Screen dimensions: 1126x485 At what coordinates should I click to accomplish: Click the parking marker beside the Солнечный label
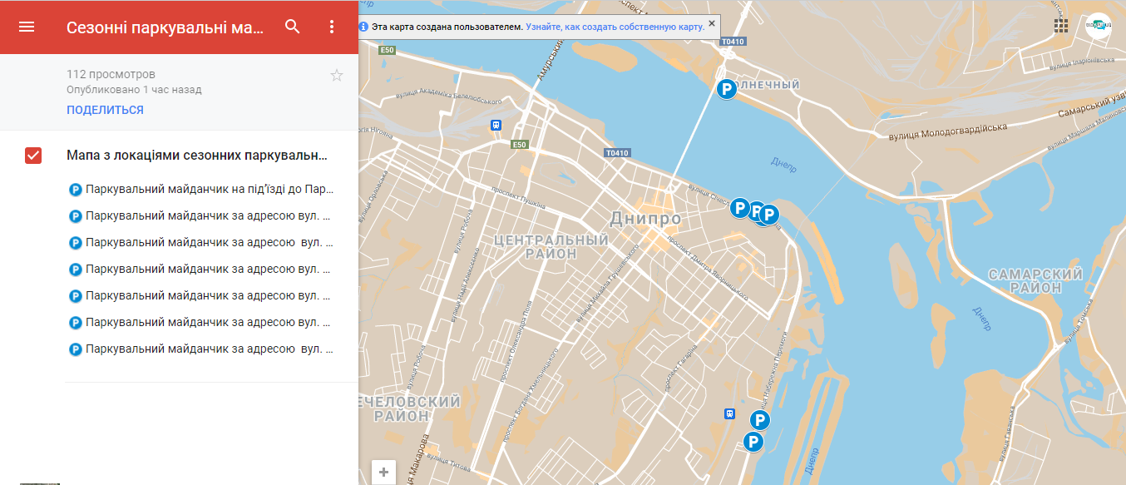(726, 88)
